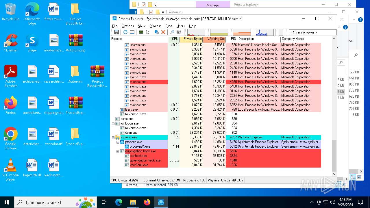Open the View menu
370x208 pixels.
tap(142, 26)
